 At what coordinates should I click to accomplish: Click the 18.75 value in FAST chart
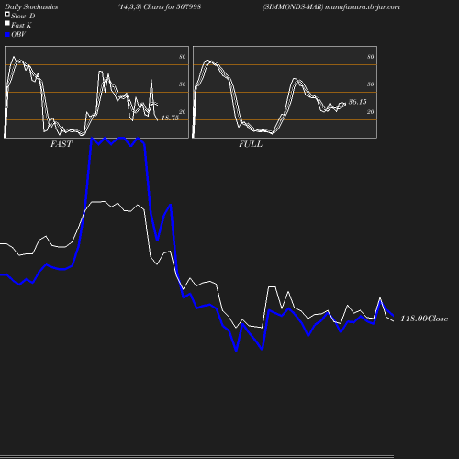tap(170, 118)
